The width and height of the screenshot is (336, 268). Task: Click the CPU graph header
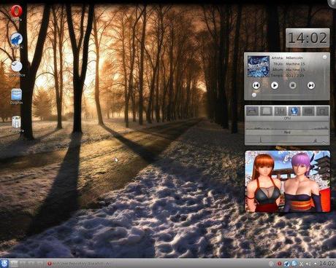click(287, 118)
